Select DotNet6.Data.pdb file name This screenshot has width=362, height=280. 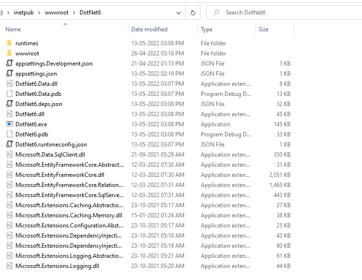(38, 94)
